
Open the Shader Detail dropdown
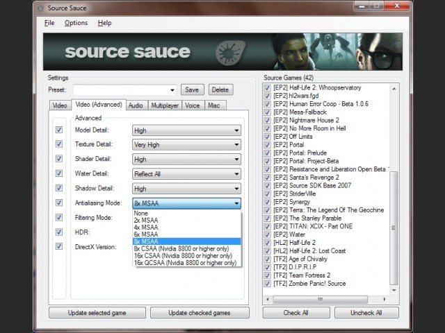186,160
